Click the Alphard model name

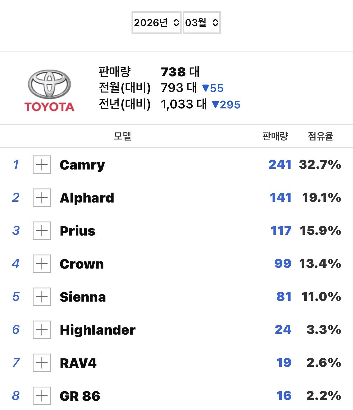(87, 198)
